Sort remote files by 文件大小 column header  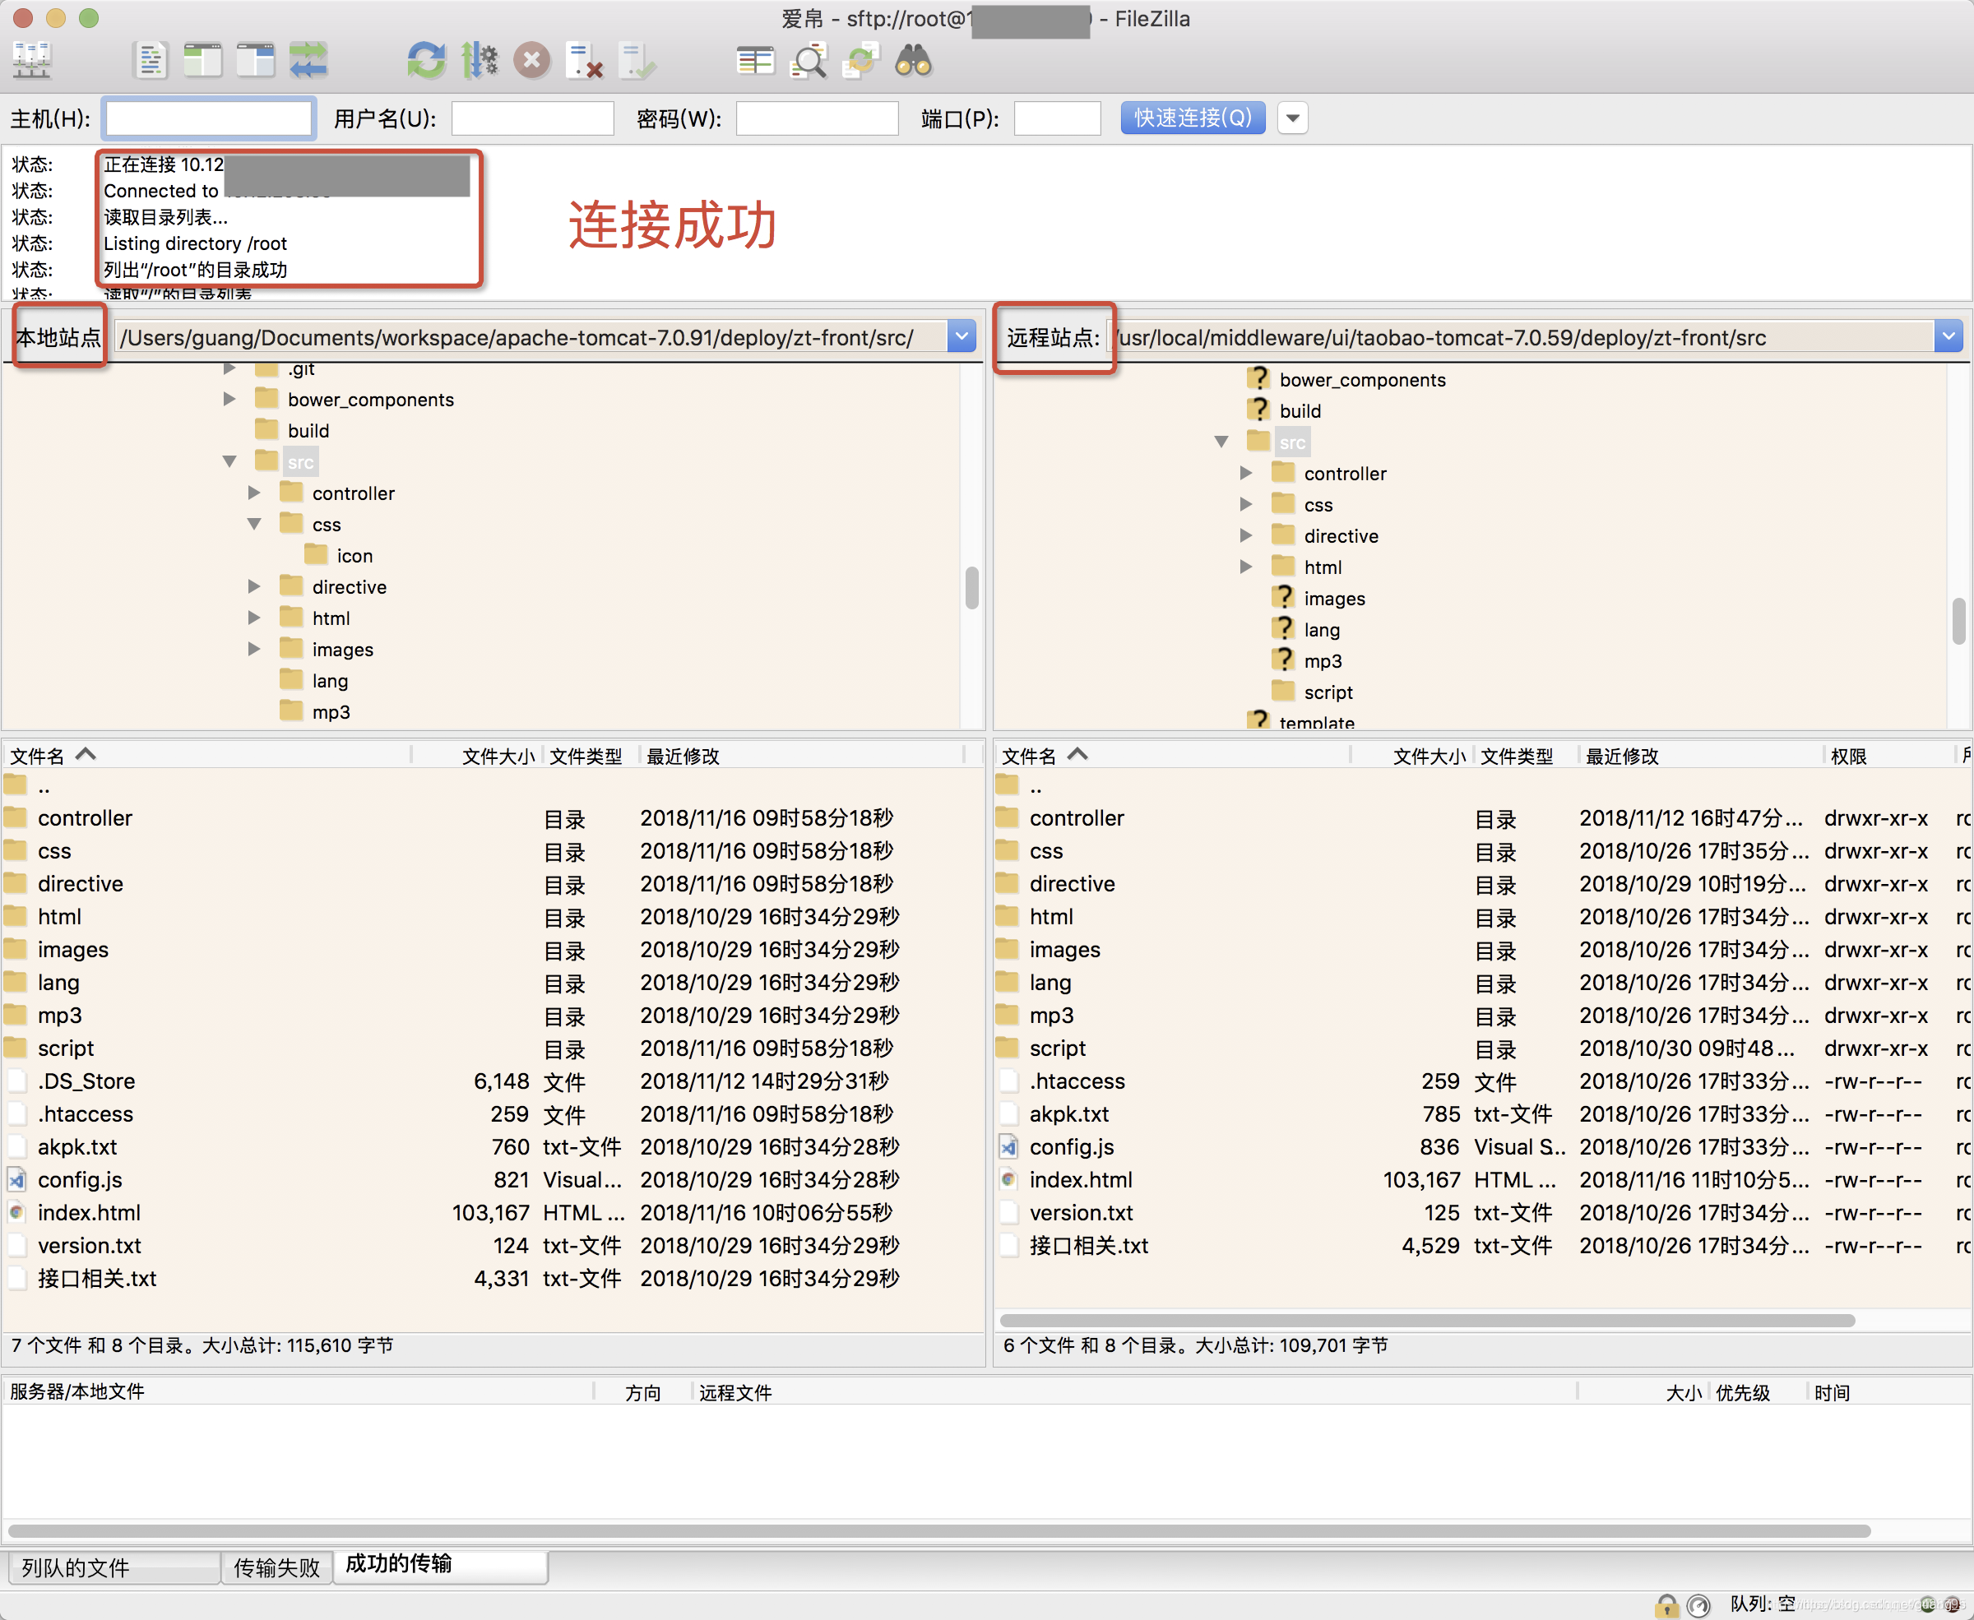1411,755
